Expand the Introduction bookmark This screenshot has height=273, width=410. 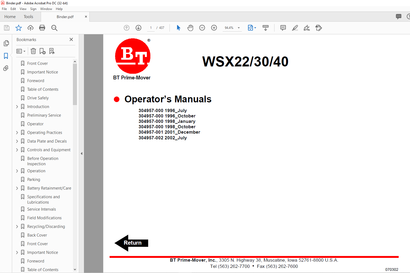[x=17, y=107]
